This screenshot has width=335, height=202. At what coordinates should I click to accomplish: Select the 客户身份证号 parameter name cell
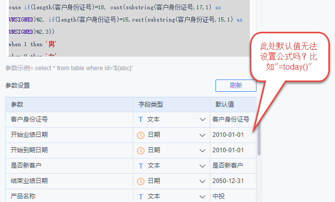[x=69, y=119]
